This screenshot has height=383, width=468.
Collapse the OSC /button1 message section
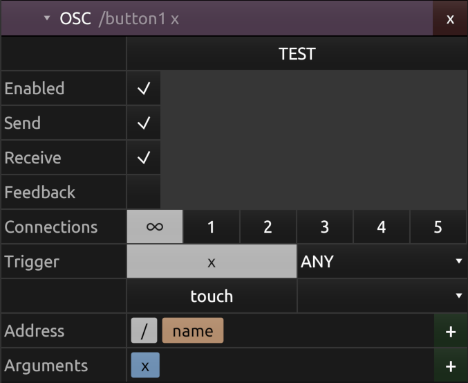coord(47,18)
